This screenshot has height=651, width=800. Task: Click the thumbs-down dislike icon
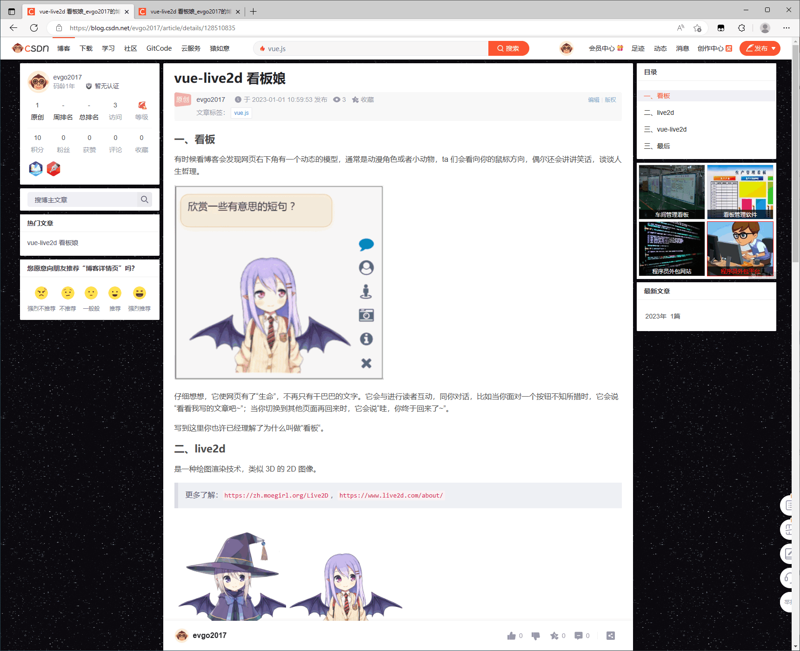[536, 636]
